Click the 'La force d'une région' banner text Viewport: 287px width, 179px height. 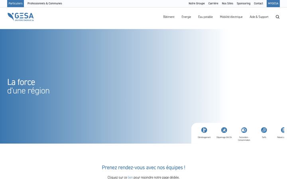tap(28, 87)
